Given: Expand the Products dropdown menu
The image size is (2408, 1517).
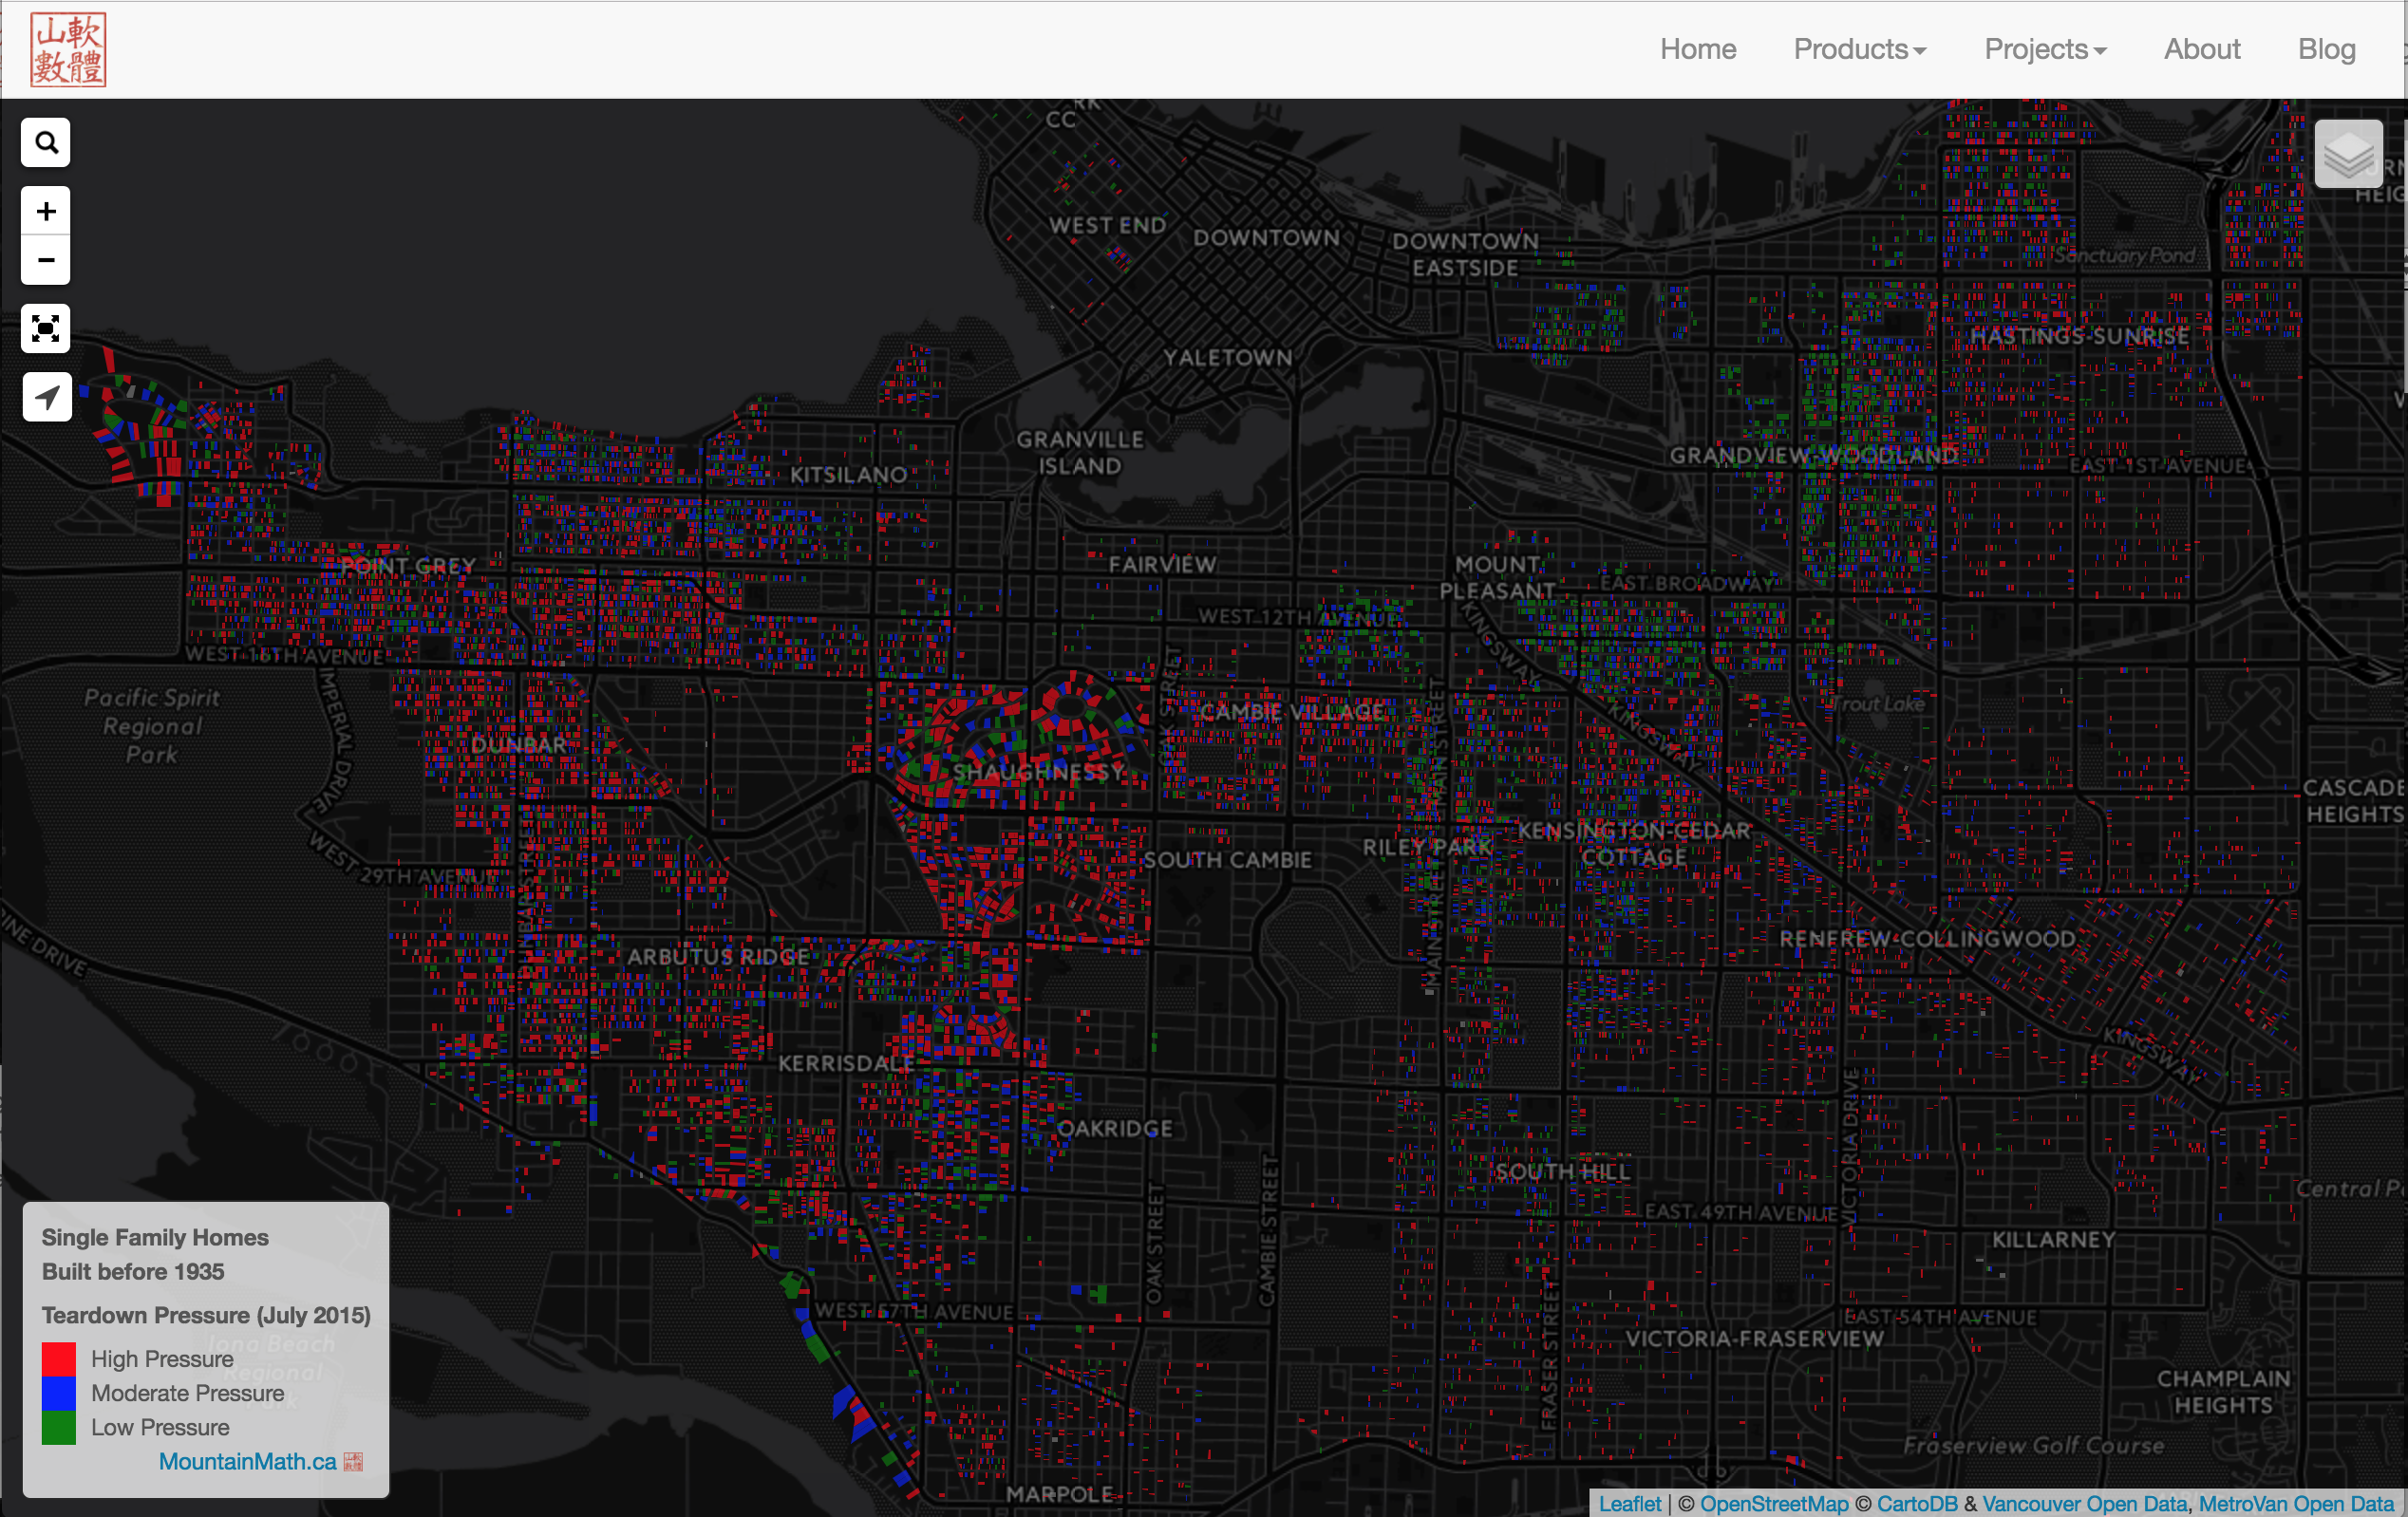Looking at the screenshot, I should coord(1859,49).
